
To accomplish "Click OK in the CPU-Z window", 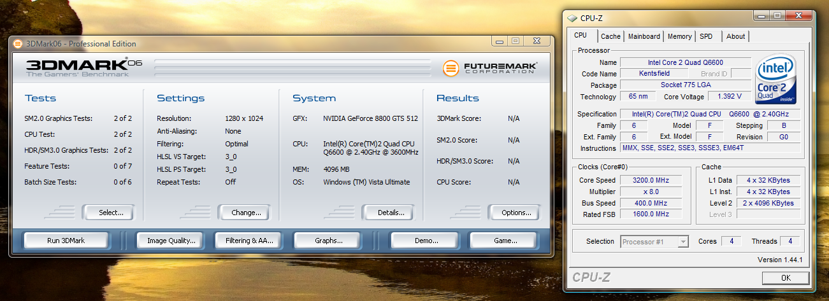I will [x=786, y=277].
